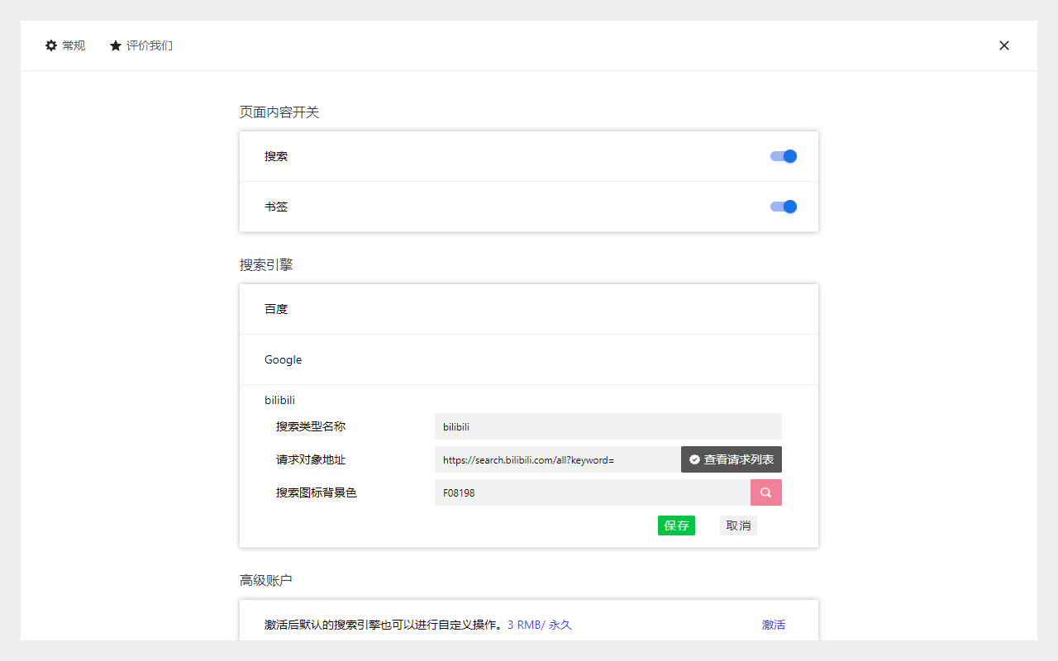Image resolution: width=1058 pixels, height=661 pixels.
Task: Click 保存 to save bilibili settings
Action: [676, 525]
